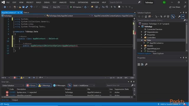Switch to the Output tab

(15, 100)
